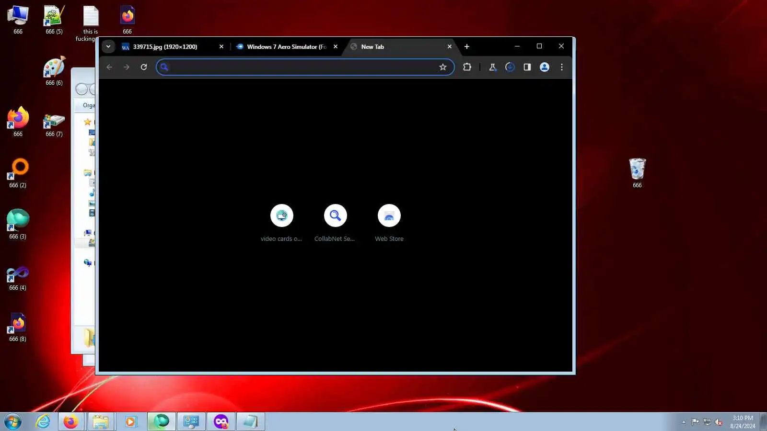Switch to Windows 7 Aero Simulator tab
The width and height of the screenshot is (767, 431).
click(286, 46)
